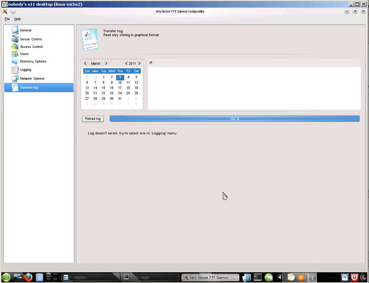This screenshot has height=283, width=369.
Task: Click the Users people icon
Action: click(x=15, y=54)
